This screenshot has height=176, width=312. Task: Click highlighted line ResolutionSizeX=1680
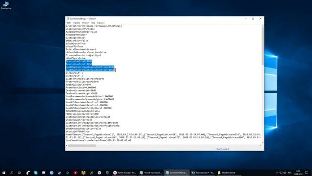pyautogui.click(x=79, y=61)
